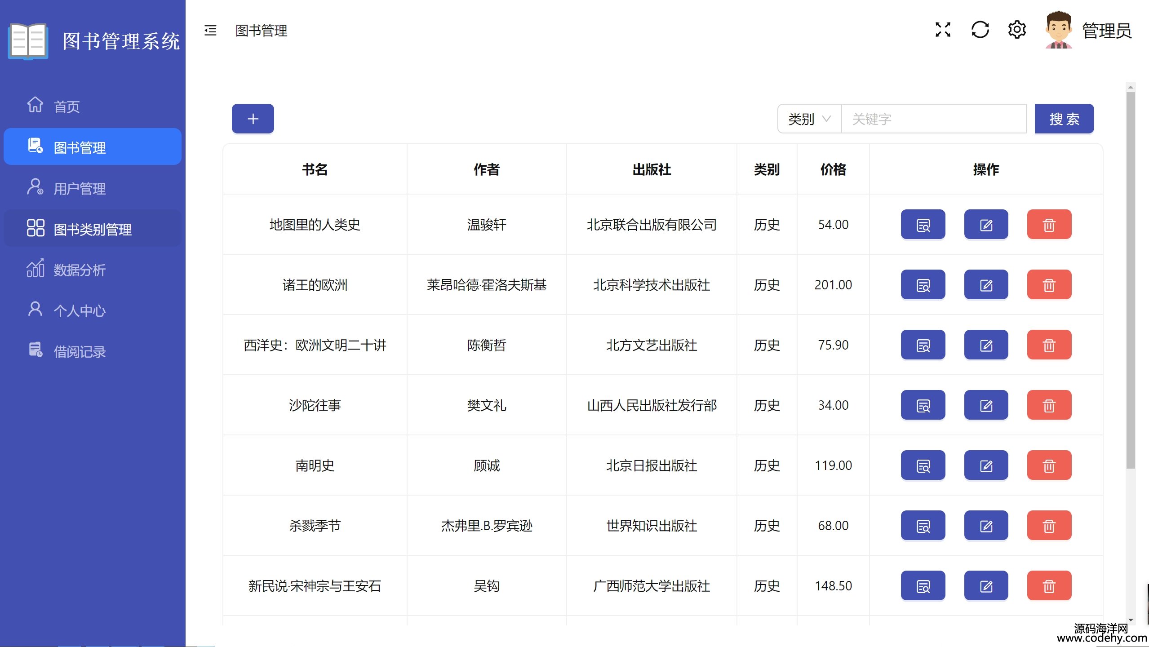1149x647 pixels.
Task: Edit the book 沙陀往事
Action: tap(986, 405)
